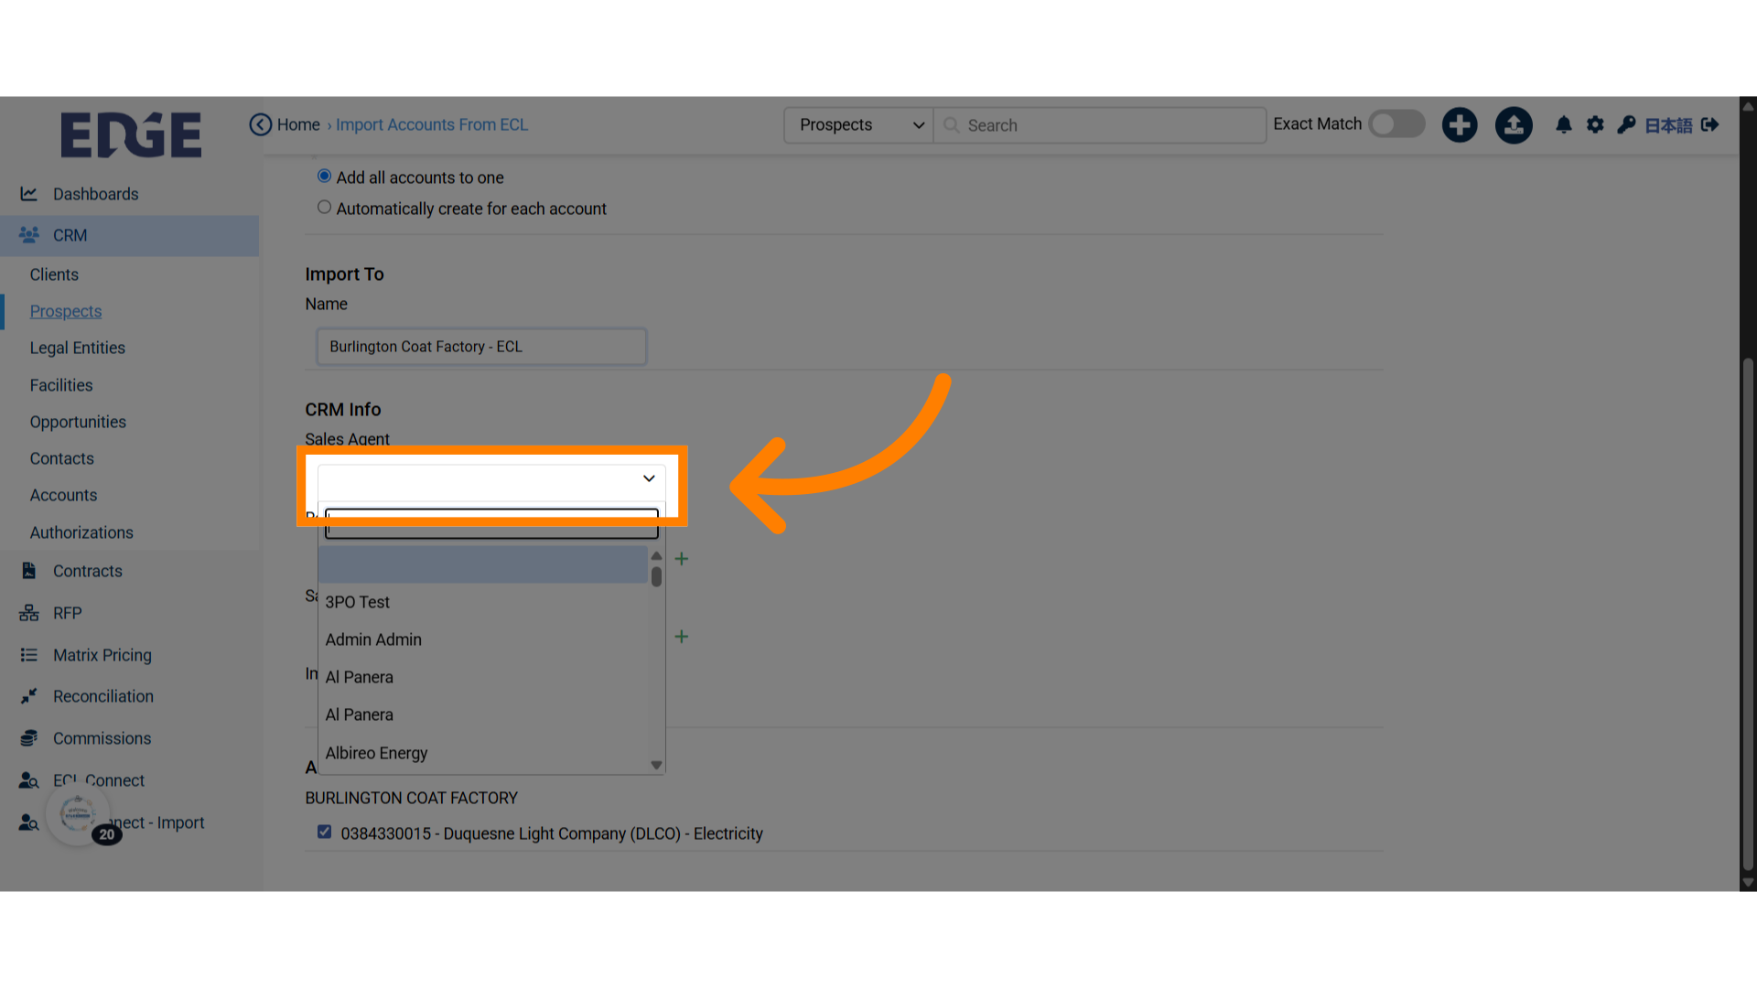The width and height of the screenshot is (1757, 988).
Task: Click the RFP hierarchy icon
Action: (x=29, y=613)
